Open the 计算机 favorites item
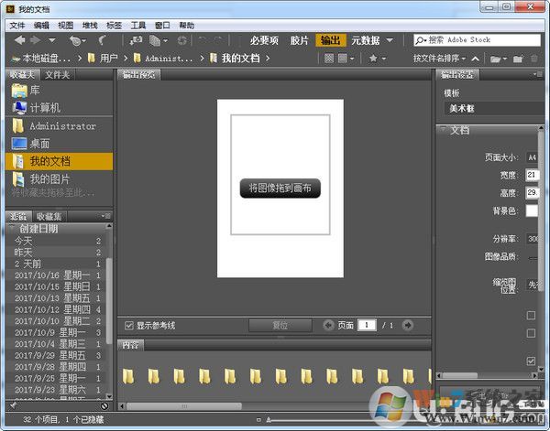 [45, 107]
